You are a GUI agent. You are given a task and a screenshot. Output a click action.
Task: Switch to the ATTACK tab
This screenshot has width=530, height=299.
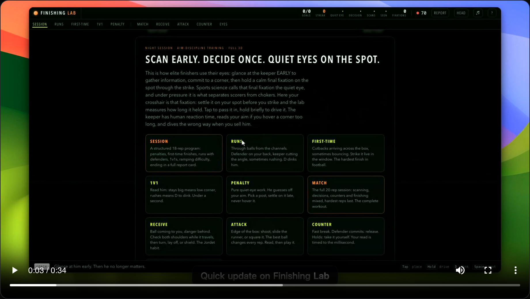click(x=183, y=24)
